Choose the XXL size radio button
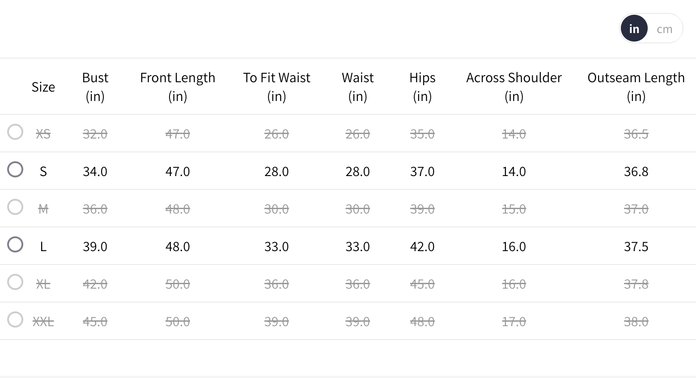This screenshot has height=378, width=696. [15, 320]
